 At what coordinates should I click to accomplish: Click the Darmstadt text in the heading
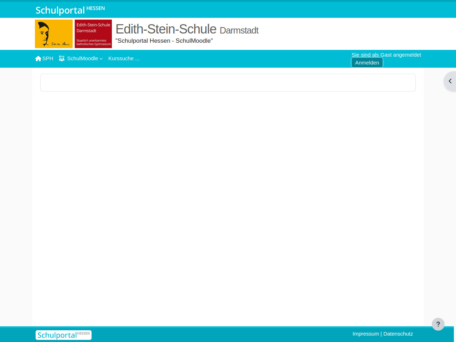point(239,31)
